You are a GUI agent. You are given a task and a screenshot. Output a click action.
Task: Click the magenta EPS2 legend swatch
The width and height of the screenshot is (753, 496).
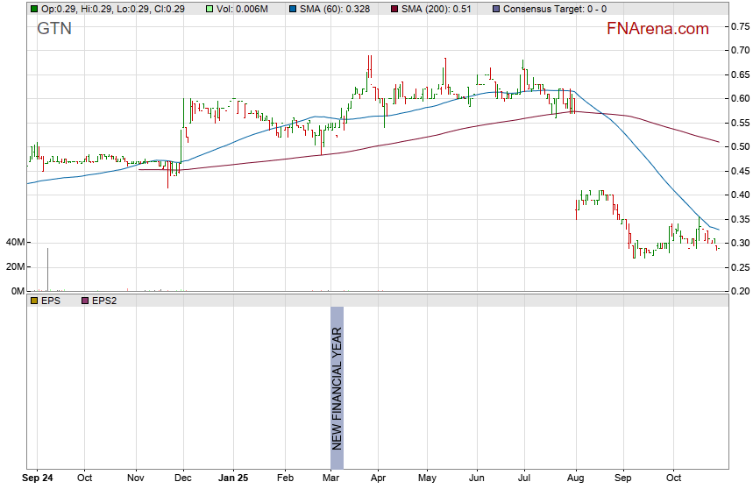pyautogui.click(x=85, y=301)
